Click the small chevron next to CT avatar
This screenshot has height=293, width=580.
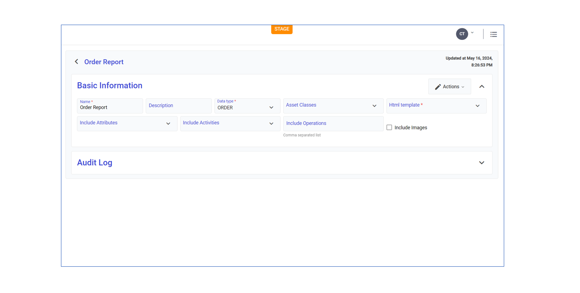coord(472,33)
